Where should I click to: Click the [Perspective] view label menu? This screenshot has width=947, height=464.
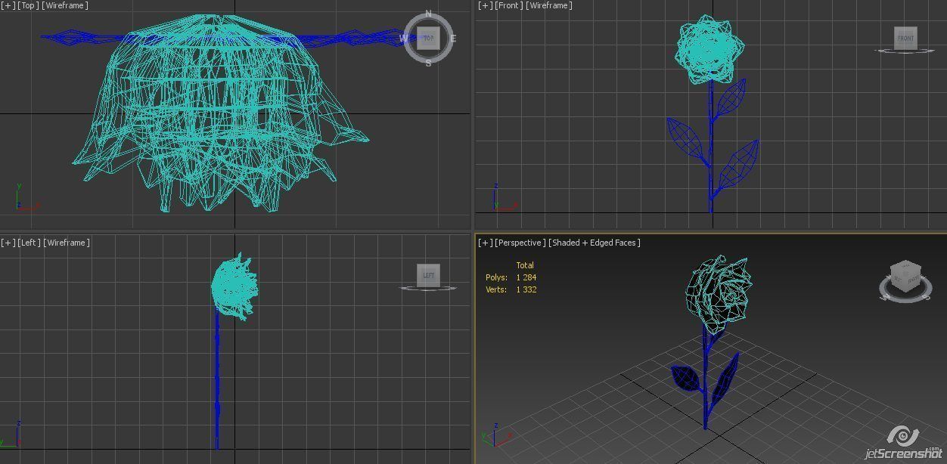click(x=520, y=243)
